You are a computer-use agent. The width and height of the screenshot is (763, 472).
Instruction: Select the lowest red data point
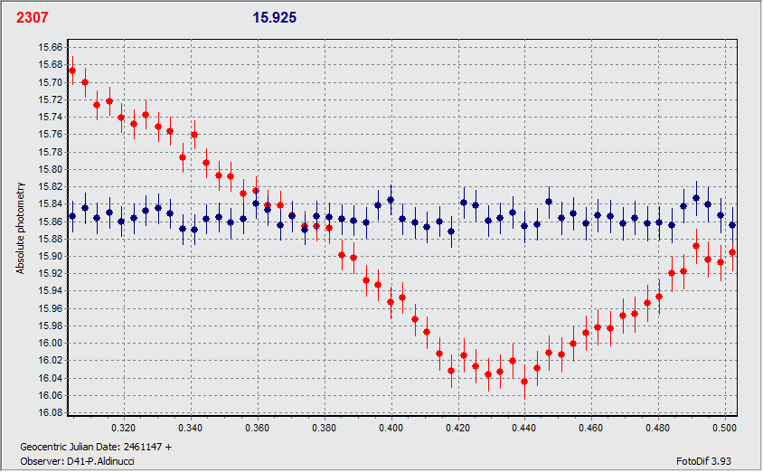tap(524, 382)
